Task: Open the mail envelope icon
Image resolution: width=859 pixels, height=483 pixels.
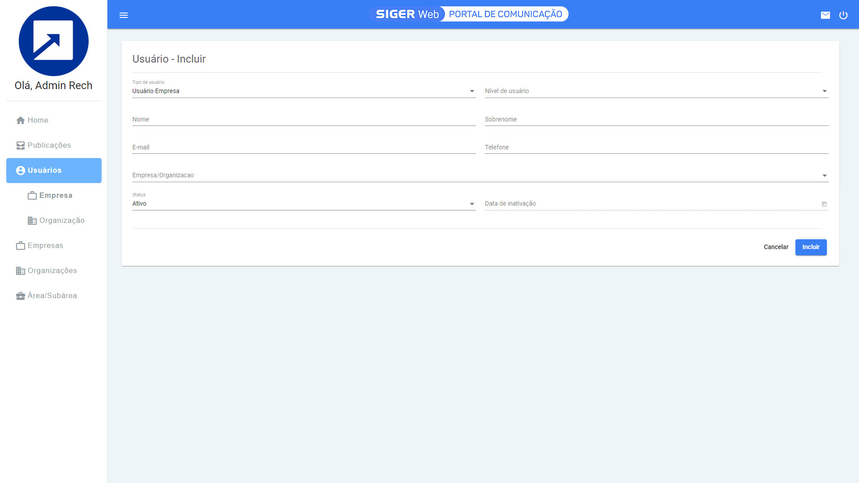Action: (x=825, y=15)
